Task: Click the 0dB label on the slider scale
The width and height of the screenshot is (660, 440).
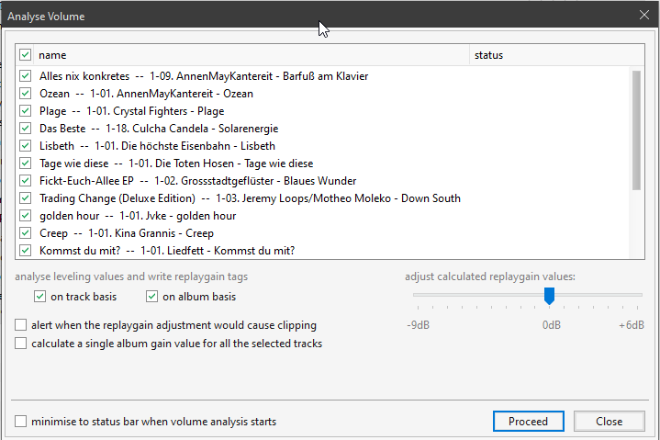Action: [x=552, y=325]
